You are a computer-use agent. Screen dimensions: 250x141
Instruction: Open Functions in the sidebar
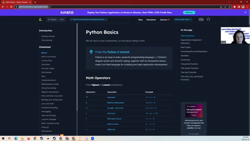[x=46, y=65]
